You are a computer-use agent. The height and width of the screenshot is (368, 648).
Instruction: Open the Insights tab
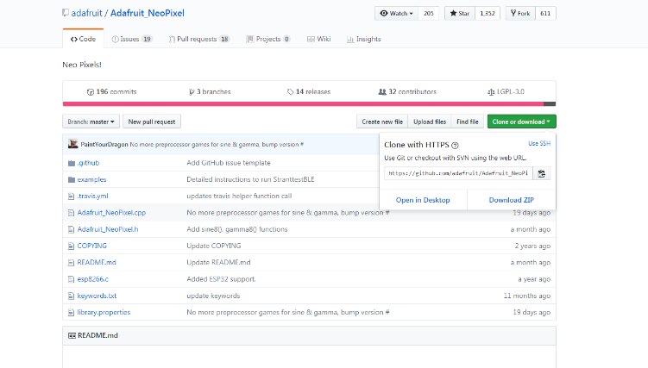(363, 39)
